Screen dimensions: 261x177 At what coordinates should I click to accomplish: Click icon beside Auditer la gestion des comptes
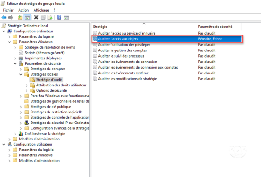(95, 50)
